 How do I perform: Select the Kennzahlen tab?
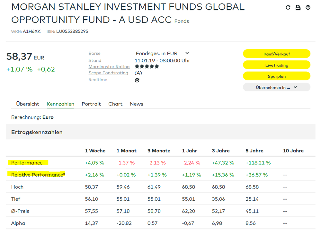click(x=60, y=104)
